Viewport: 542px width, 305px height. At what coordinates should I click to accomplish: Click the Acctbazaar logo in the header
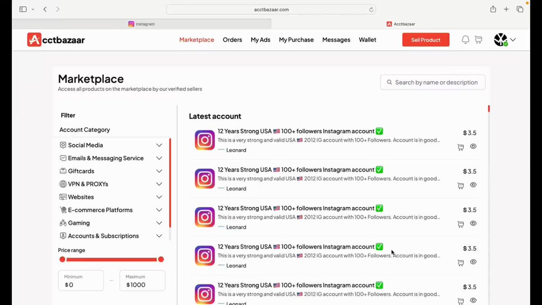pos(56,40)
